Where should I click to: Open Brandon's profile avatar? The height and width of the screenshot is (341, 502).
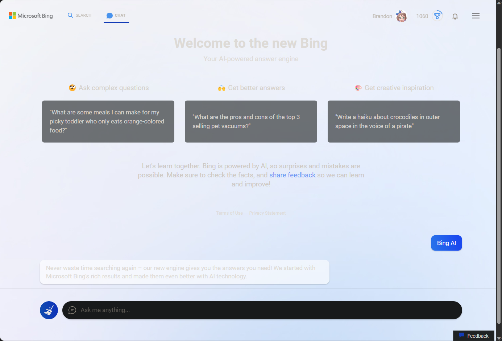(x=401, y=16)
